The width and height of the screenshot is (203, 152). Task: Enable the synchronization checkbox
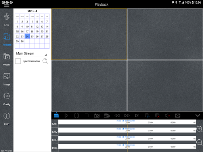(x=18, y=61)
